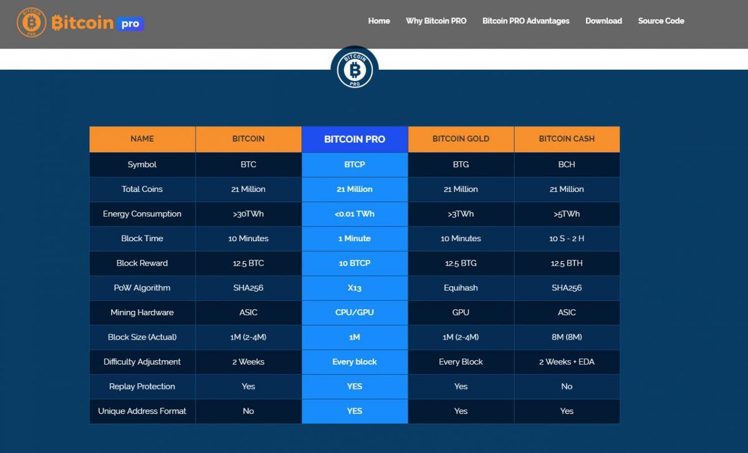Select the Block Reward row label
This screenshot has height=453, width=748.
click(142, 263)
